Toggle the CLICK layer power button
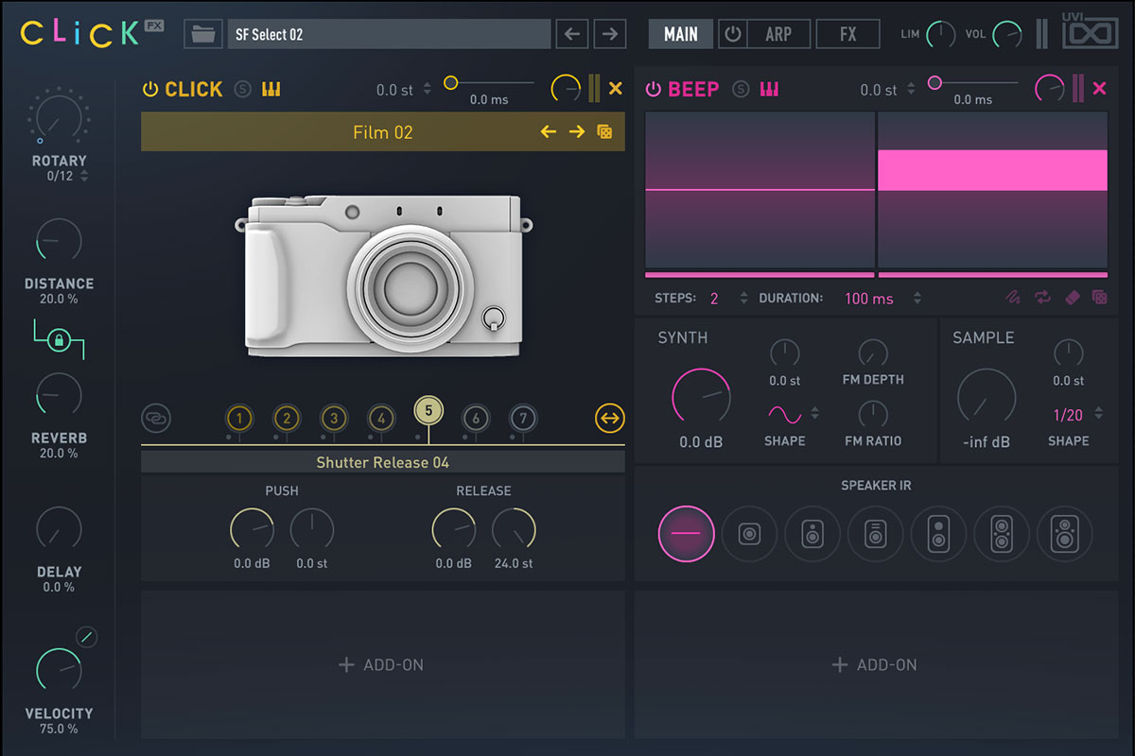 click(x=149, y=89)
